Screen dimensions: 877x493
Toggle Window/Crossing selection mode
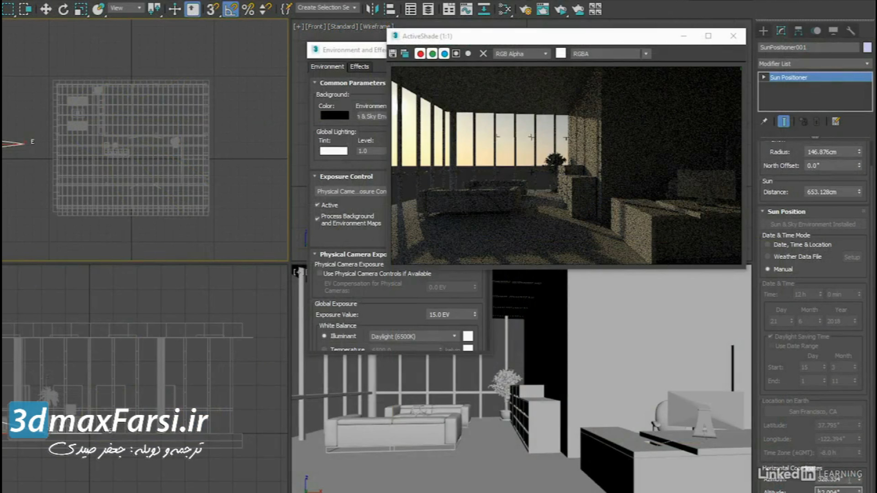[26, 9]
